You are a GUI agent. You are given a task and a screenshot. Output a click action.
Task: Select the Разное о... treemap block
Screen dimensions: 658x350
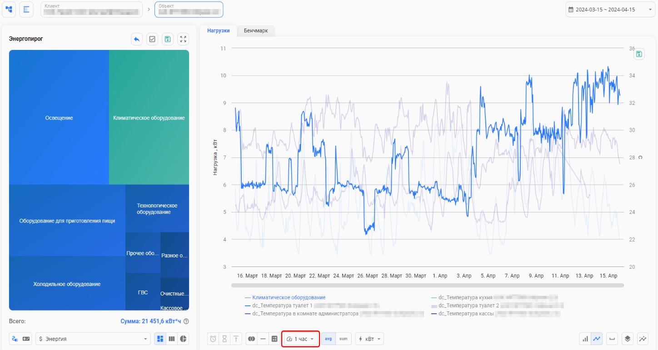[x=174, y=255]
